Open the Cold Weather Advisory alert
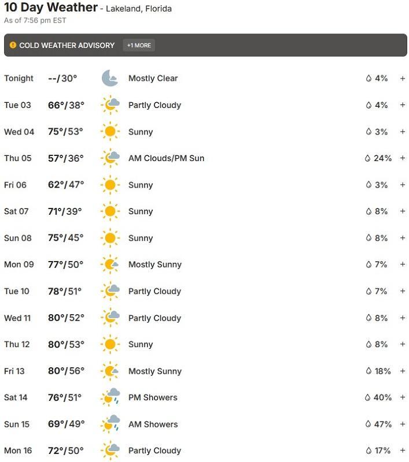This screenshot has width=409, height=462. pyautogui.click(x=67, y=45)
